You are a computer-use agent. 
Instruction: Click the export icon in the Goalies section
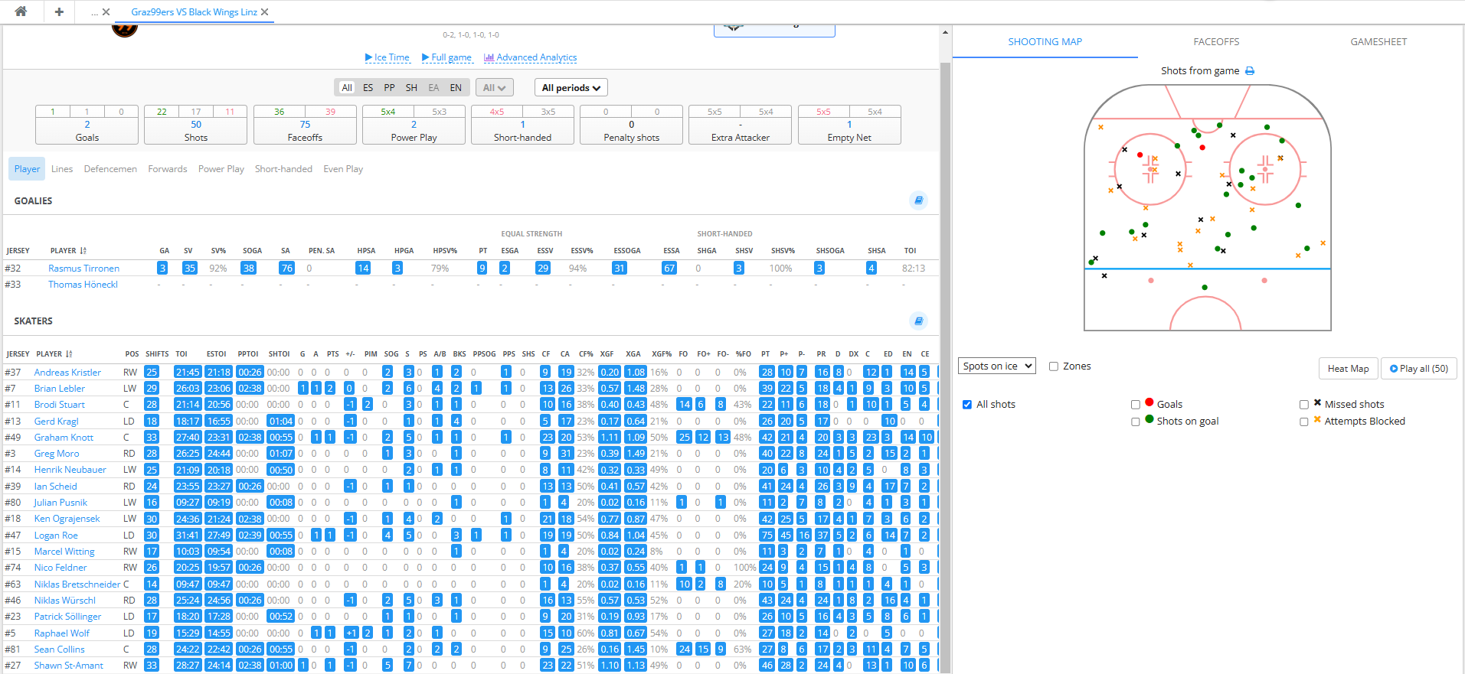click(918, 200)
